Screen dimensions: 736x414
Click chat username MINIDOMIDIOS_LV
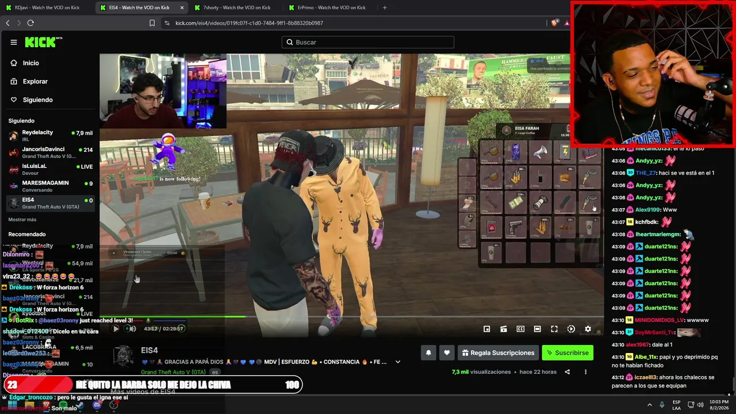[660, 320]
